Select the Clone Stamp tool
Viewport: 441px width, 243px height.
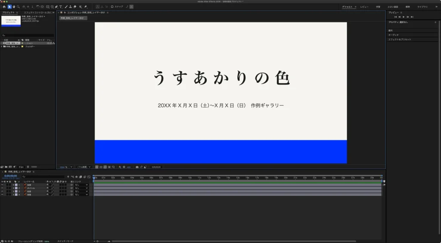pos(70,7)
